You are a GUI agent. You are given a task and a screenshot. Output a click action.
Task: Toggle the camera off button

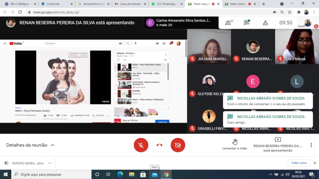178,145
